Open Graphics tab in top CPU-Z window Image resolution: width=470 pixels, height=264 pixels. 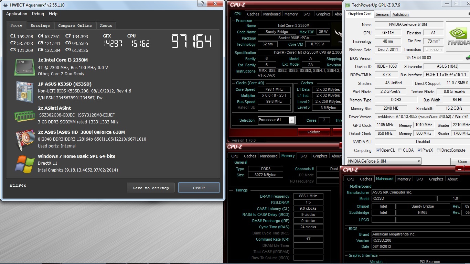pos(323,14)
